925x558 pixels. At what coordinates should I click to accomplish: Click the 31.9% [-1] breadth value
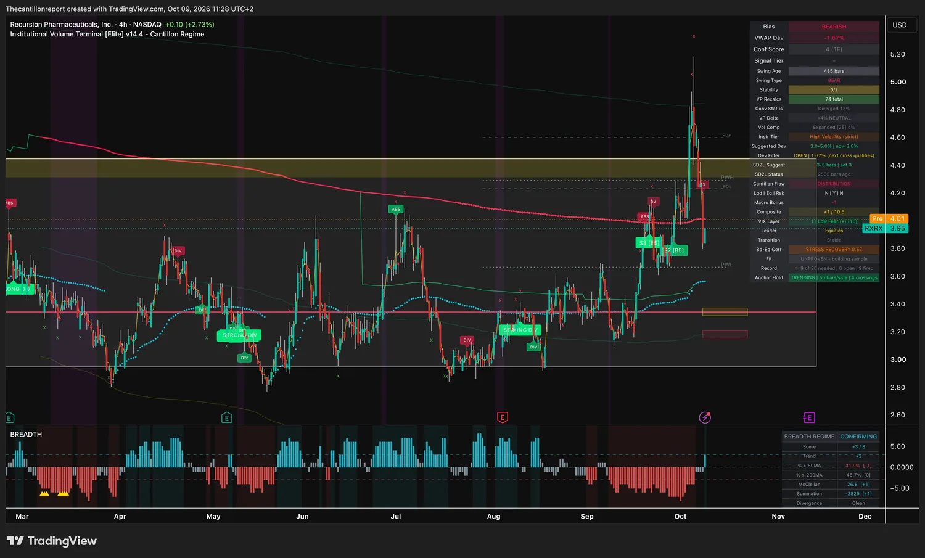click(x=858, y=466)
